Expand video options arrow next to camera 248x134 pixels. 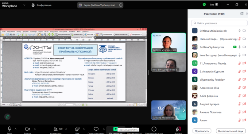35,129
